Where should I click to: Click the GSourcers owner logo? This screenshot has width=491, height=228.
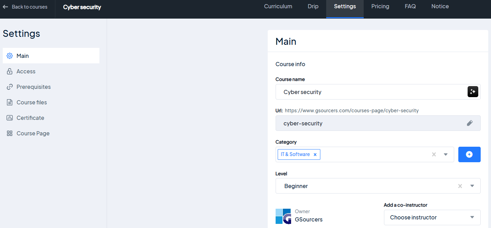click(283, 216)
